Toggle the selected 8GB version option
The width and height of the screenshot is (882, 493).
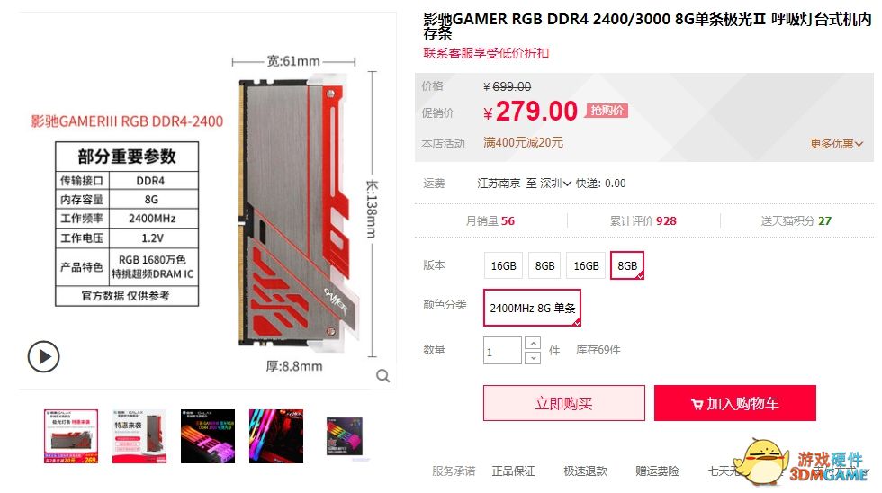coord(627,265)
